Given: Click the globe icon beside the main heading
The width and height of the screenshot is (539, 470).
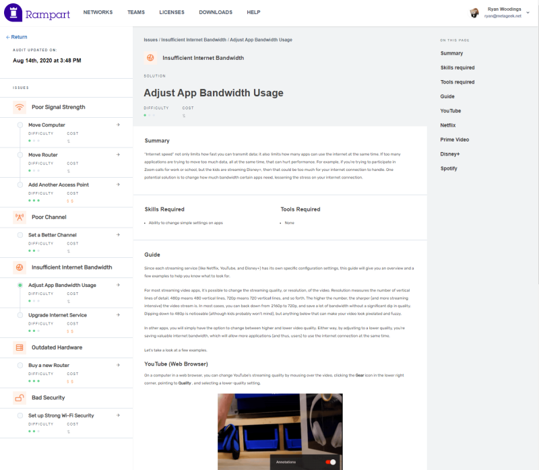Looking at the screenshot, I should [150, 58].
